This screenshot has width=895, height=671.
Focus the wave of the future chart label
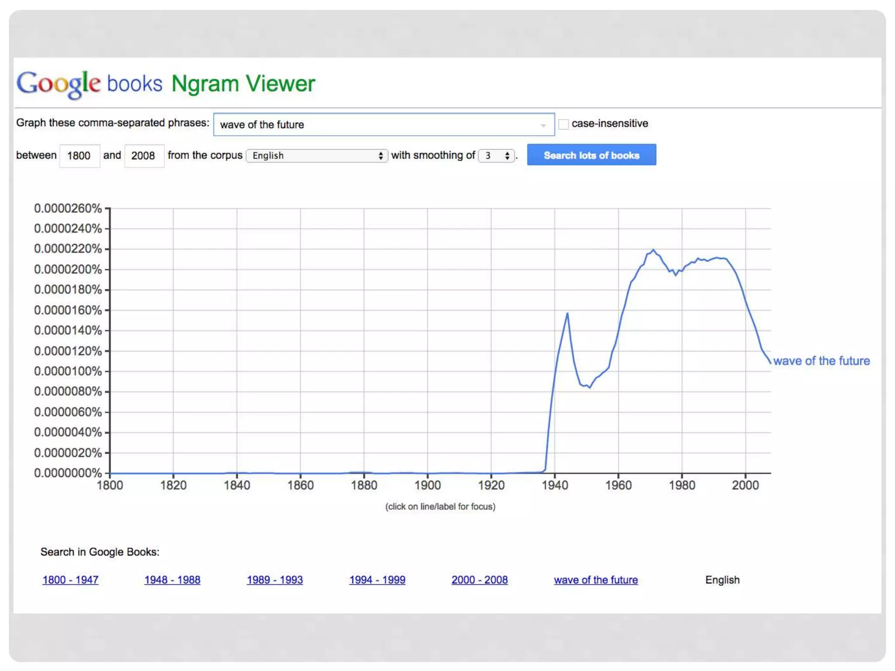coord(821,361)
